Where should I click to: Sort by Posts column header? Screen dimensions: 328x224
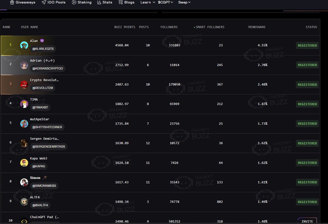(144, 27)
